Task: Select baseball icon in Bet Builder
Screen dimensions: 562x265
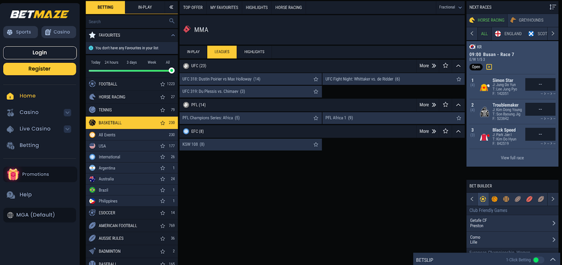Action: [x=506, y=199]
